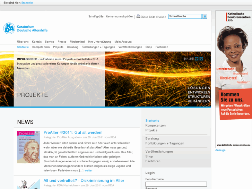Open the Fördermittel menu item
Image resolution: width=252 pixels, height=189 pixels.
[77, 42]
